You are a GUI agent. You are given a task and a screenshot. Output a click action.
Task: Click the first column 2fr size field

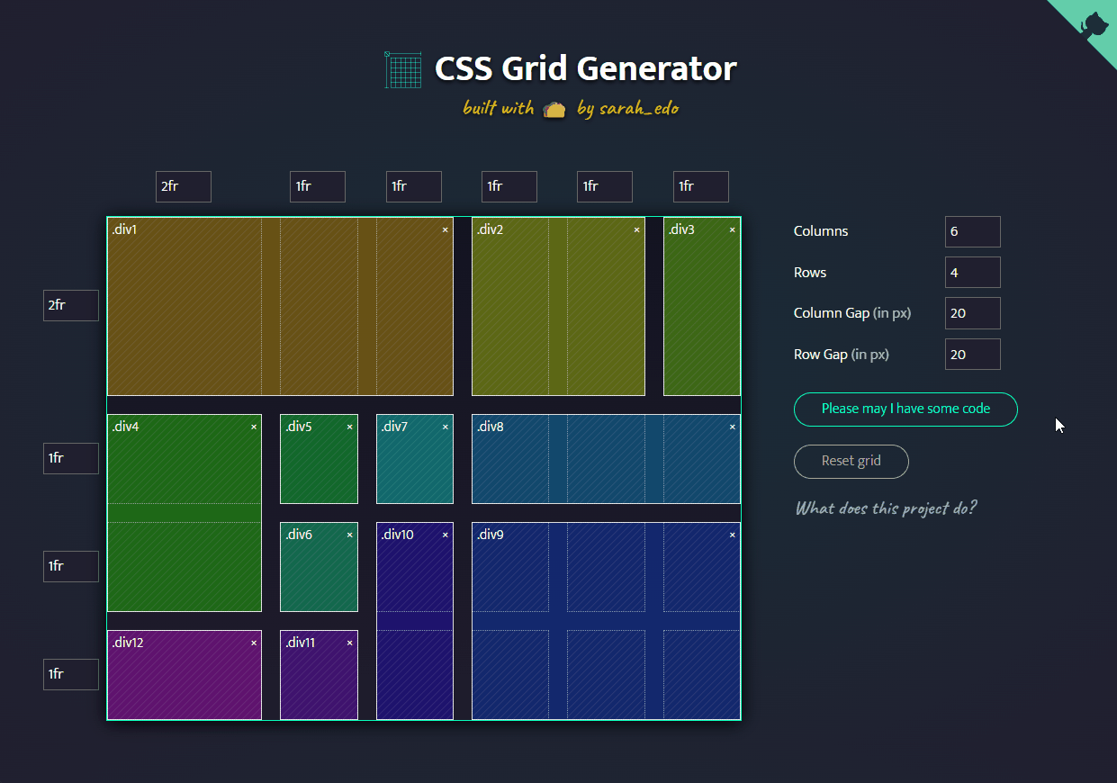coord(184,187)
